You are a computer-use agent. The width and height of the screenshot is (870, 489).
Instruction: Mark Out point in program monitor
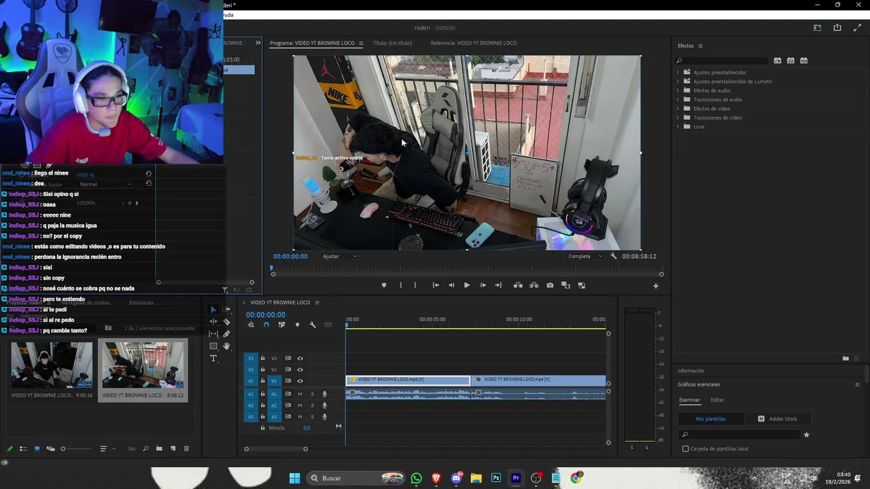click(415, 285)
